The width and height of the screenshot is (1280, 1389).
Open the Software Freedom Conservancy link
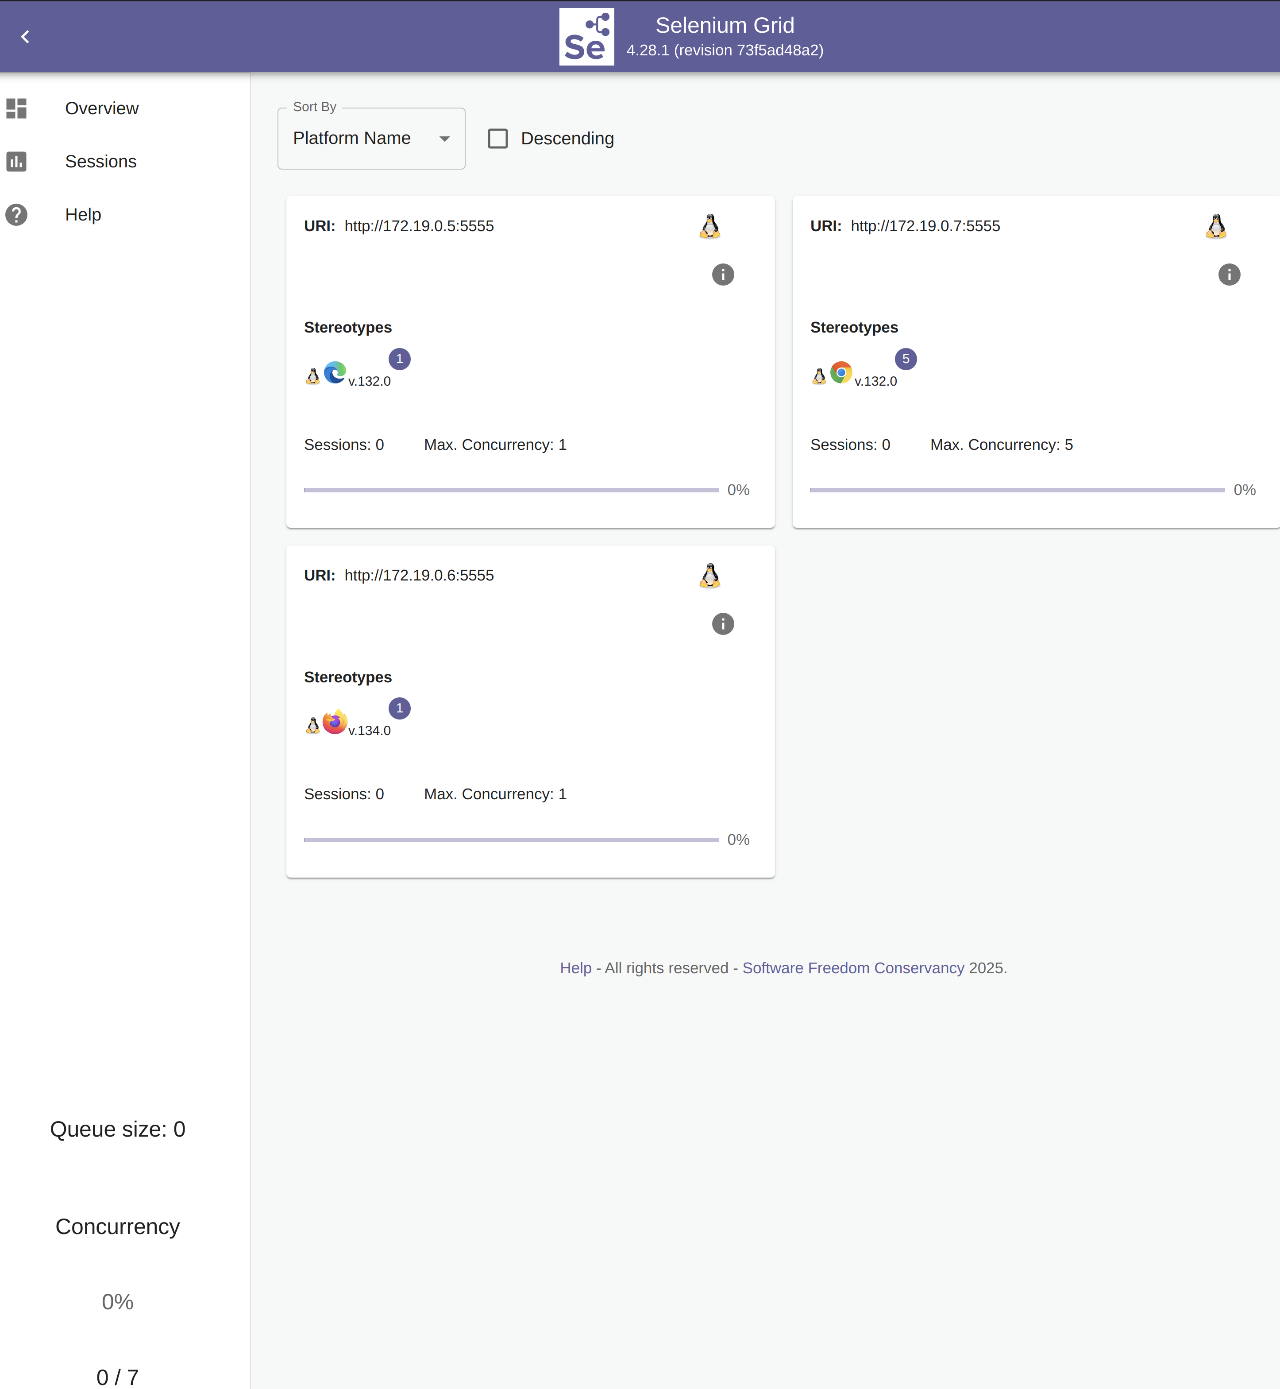point(852,968)
